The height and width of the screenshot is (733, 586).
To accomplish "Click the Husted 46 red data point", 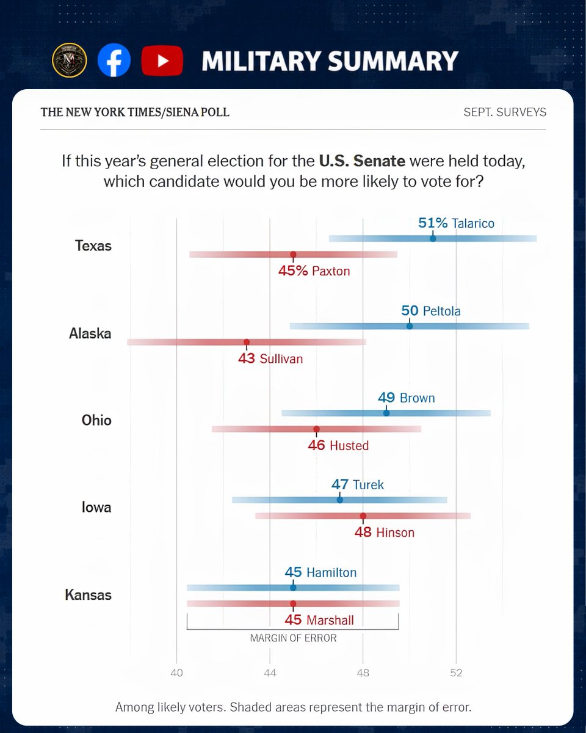I will coord(316,429).
